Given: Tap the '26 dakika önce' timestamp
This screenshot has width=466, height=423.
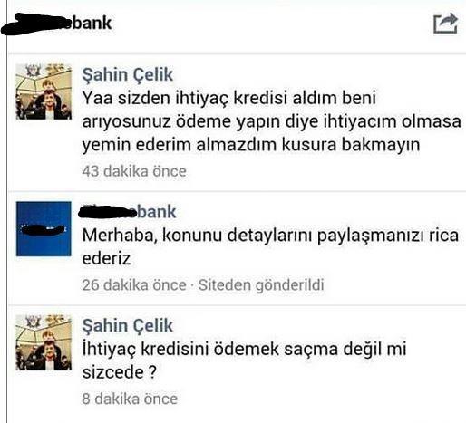Looking at the screenshot, I should click(134, 284).
